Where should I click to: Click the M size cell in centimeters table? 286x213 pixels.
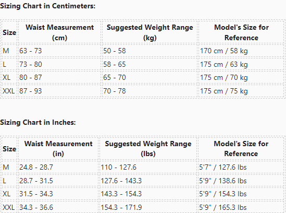[9, 51]
